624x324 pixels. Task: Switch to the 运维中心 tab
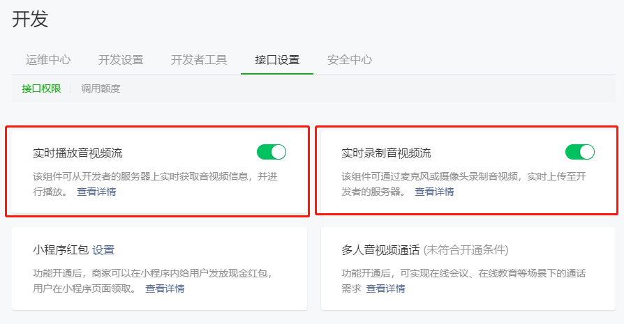[x=48, y=60]
